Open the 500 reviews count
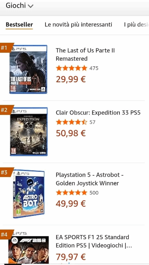The width and height of the screenshot is (149, 265). click(94, 193)
